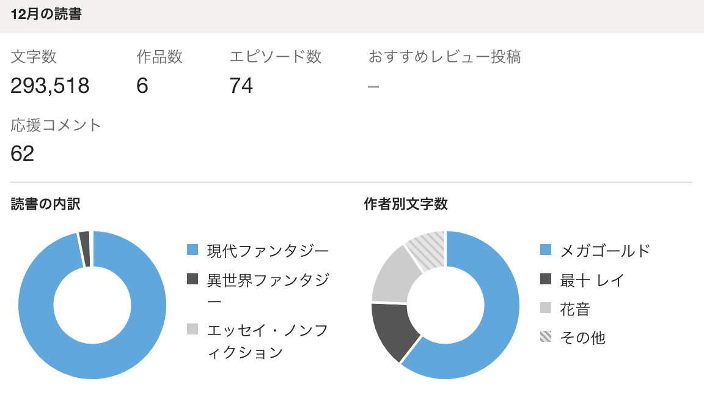Screen dimensions: 704x395
Task: Click the dark 異世界ファンタジー legend swatch
Action: pos(193,279)
